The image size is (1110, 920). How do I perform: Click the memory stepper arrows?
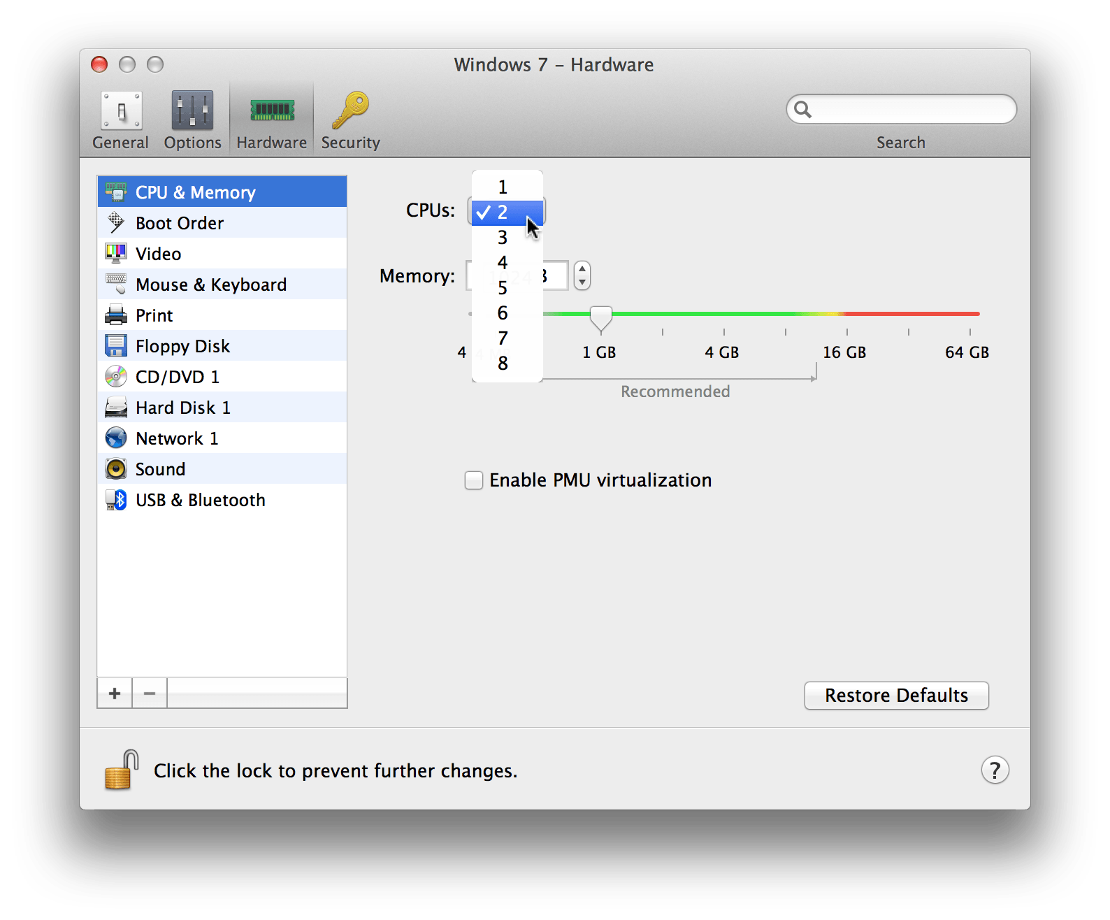pyautogui.click(x=582, y=275)
